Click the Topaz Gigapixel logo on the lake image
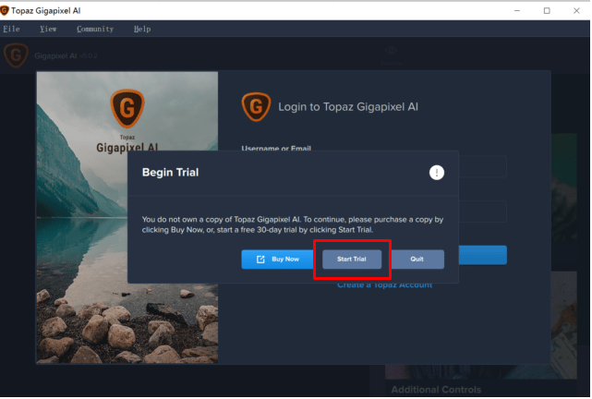 point(127,109)
